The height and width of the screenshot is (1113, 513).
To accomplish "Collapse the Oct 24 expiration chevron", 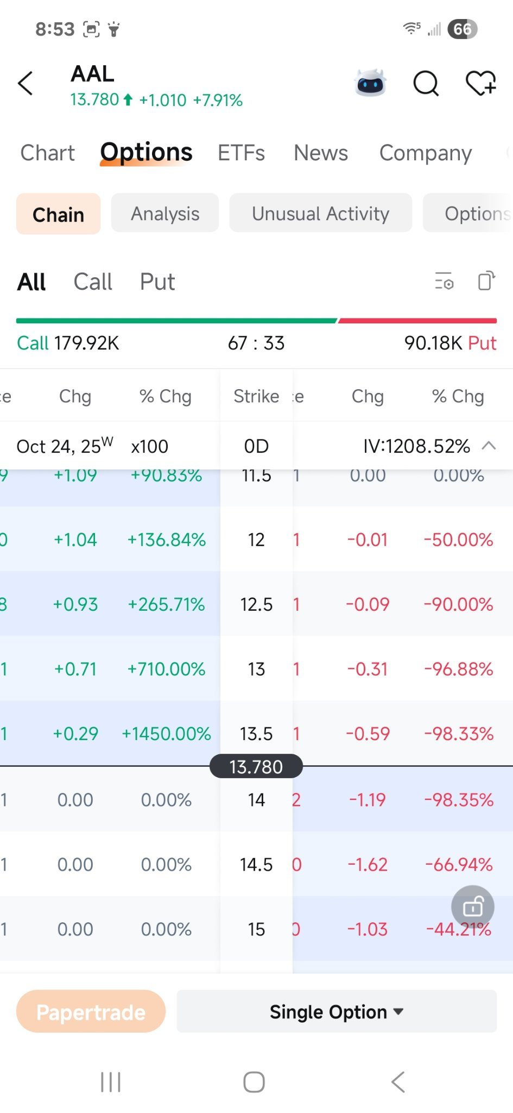I will click(x=489, y=446).
